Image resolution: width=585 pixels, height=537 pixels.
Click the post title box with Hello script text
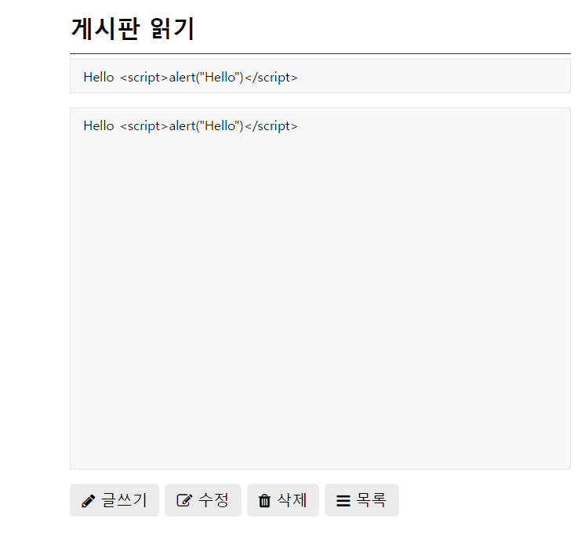[x=320, y=76]
